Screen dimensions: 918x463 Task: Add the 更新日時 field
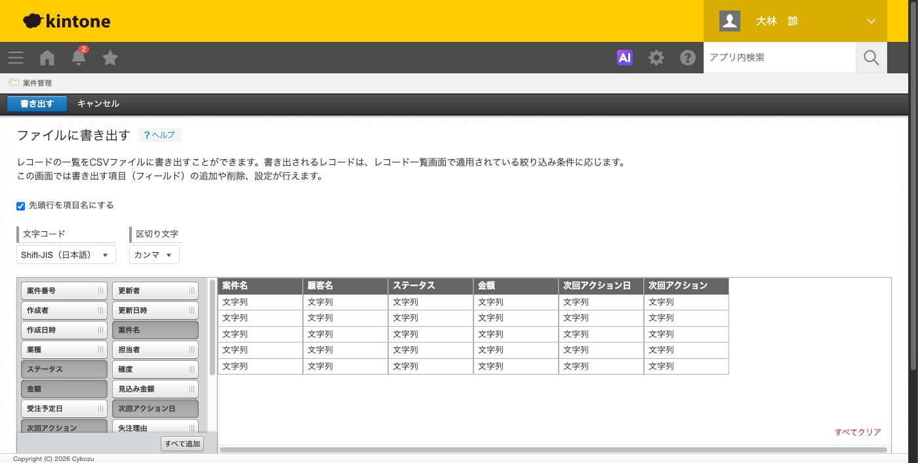point(155,310)
